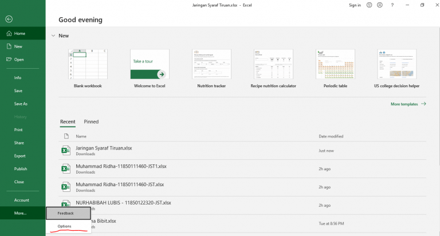This screenshot has height=236, width=440.
Task: Click the 'Just now' modified time
Action: point(326,151)
